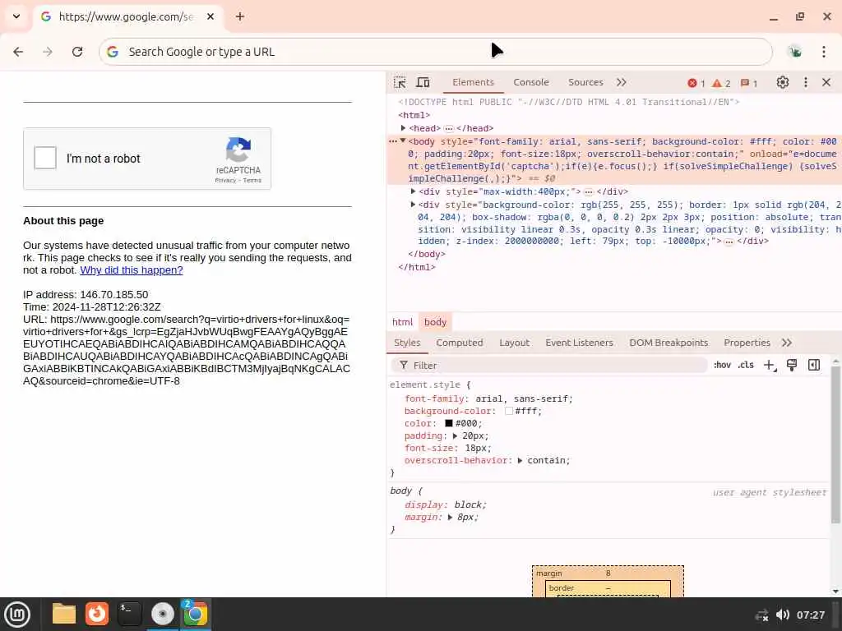Open the tab search dropdown arrow
This screenshot has width=842, height=631.
pyautogui.click(x=16, y=16)
